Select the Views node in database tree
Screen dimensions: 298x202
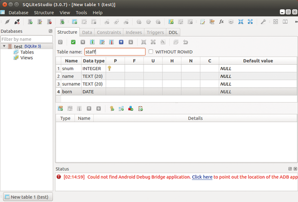point(26,58)
